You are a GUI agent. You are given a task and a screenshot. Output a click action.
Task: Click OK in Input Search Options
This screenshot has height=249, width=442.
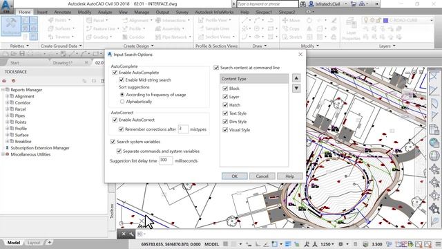tap(235, 176)
